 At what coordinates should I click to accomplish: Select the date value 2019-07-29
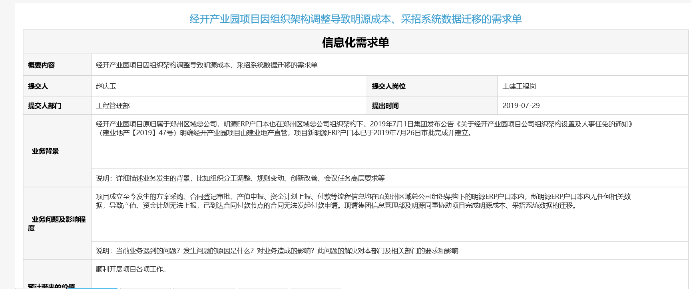[x=521, y=106]
